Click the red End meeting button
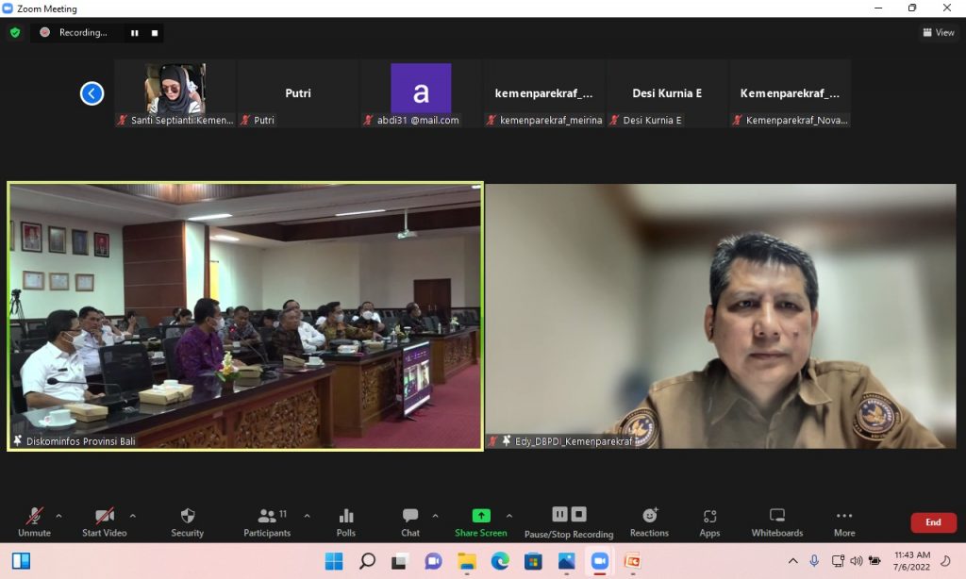966x579 pixels. pyautogui.click(x=933, y=522)
